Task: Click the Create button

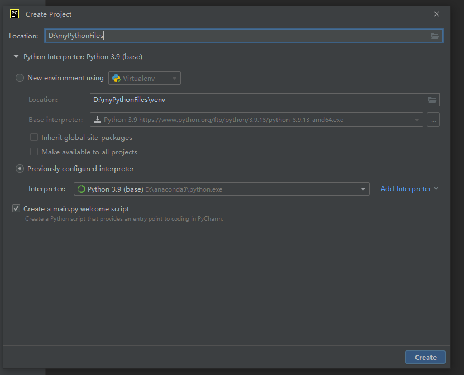Action: 425,357
